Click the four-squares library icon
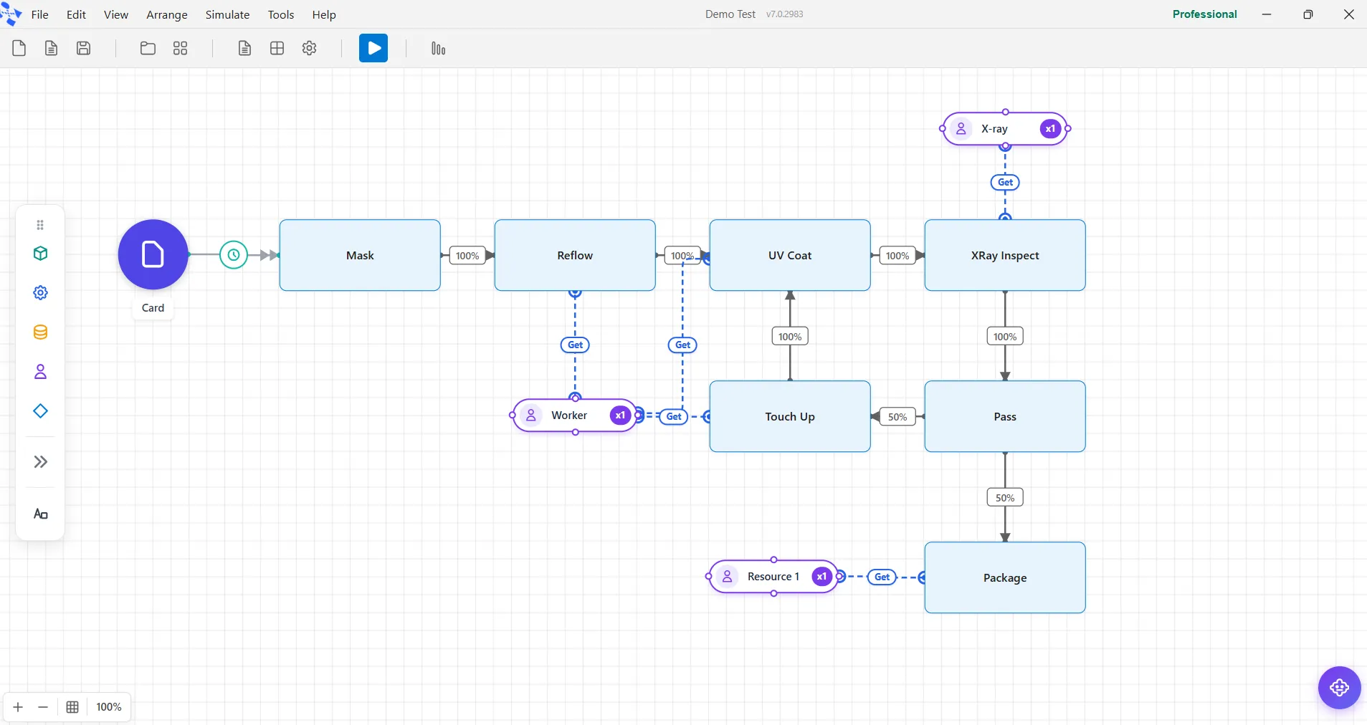This screenshot has height=725, width=1367. coord(181,48)
